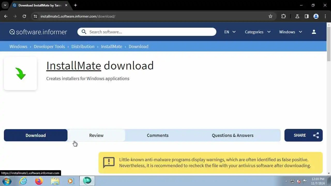
Task: Click the browser address bar URL
Action: click(78, 16)
